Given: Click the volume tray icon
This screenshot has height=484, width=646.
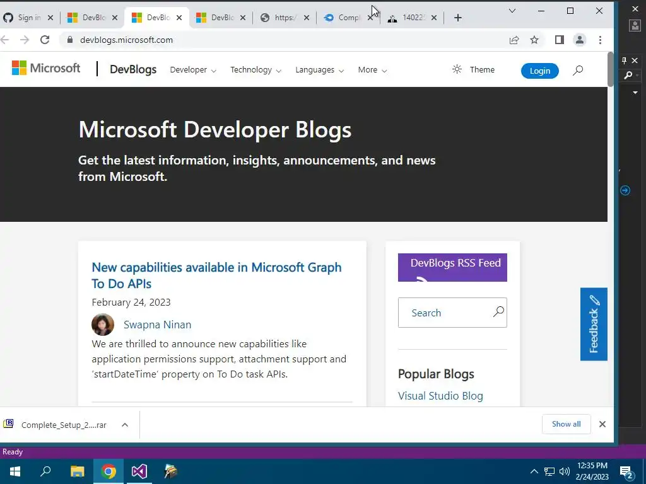Looking at the screenshot, I should tap(565, 471).
